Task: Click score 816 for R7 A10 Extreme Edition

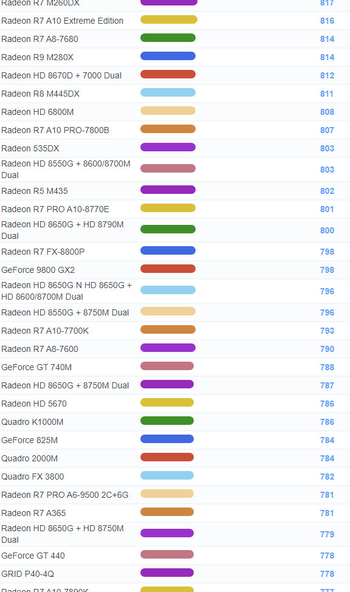Action: 327,21
